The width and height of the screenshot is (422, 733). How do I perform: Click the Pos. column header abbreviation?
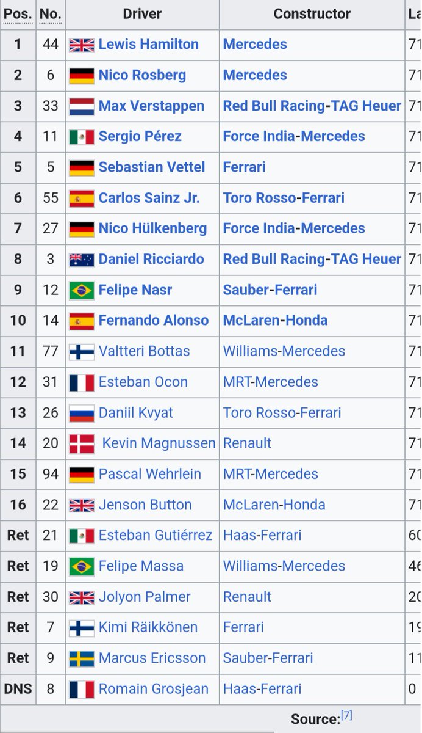tap(18, 14)
